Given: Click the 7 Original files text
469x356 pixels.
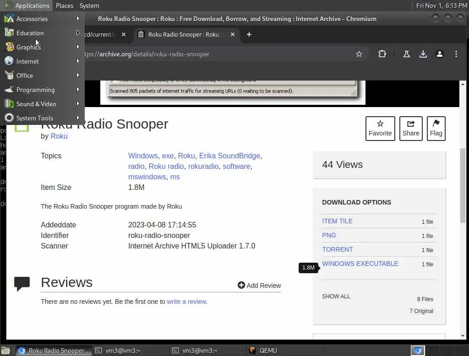Looking at the screenshot, I should click(421, 311).
